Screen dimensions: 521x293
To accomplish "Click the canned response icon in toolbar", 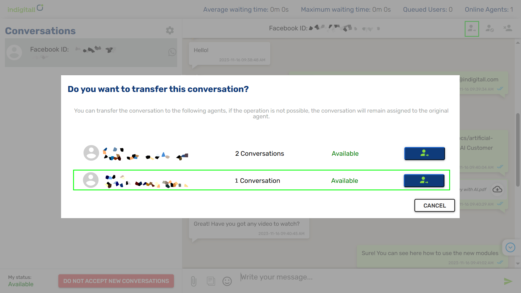I will [211, 281].
